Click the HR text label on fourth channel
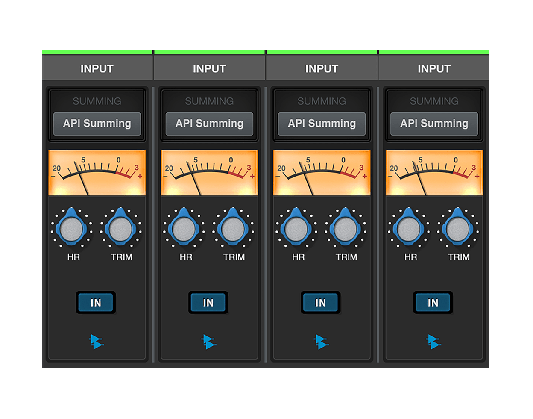The image size is (533, 419). coord(410,257)
